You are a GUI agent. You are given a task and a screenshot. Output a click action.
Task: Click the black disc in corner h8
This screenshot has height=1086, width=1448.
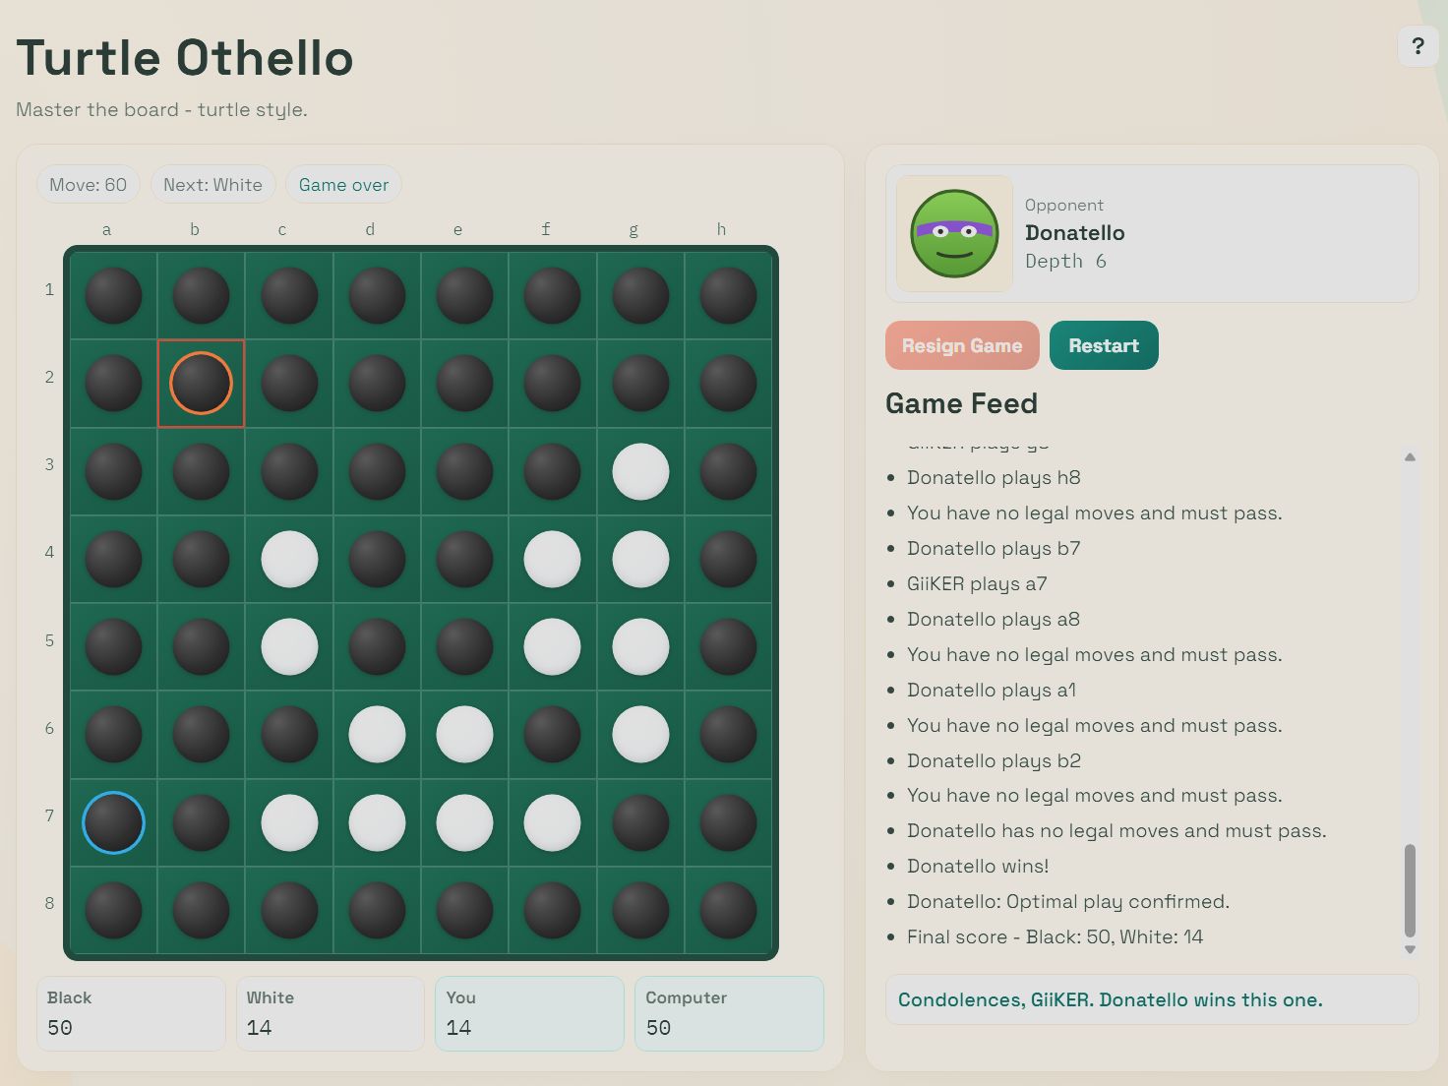[728, 910]
